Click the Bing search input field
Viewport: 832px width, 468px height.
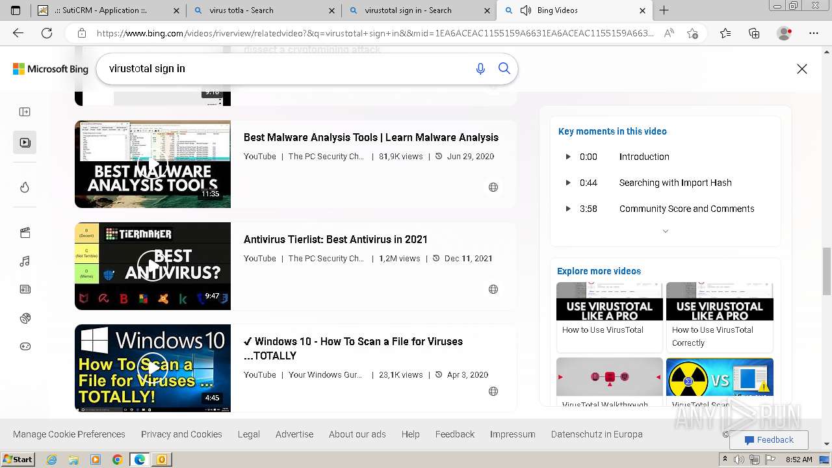286,68
